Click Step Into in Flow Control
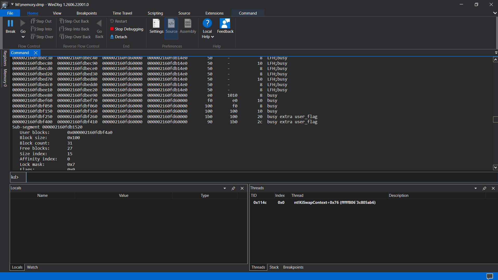Image resolution: width=498 pixels, height=280 pixels. tap(41, 29)
